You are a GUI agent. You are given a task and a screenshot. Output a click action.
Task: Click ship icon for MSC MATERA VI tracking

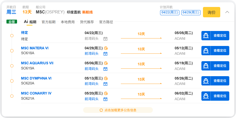[206, 51]
